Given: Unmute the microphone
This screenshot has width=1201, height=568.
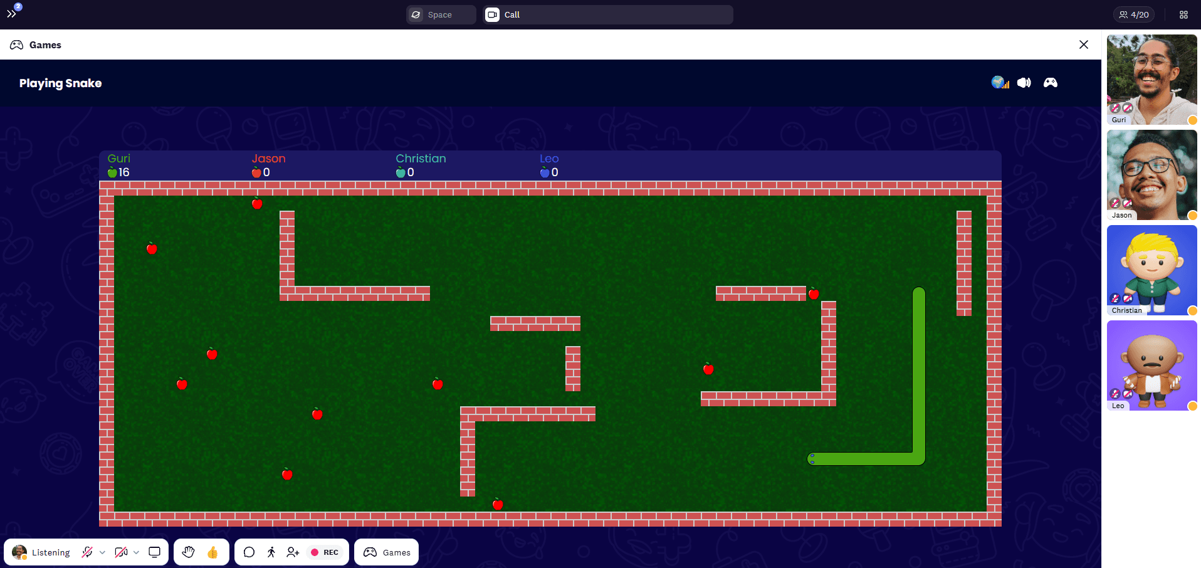Looking at the screenshot, I should tap(87, 552).
